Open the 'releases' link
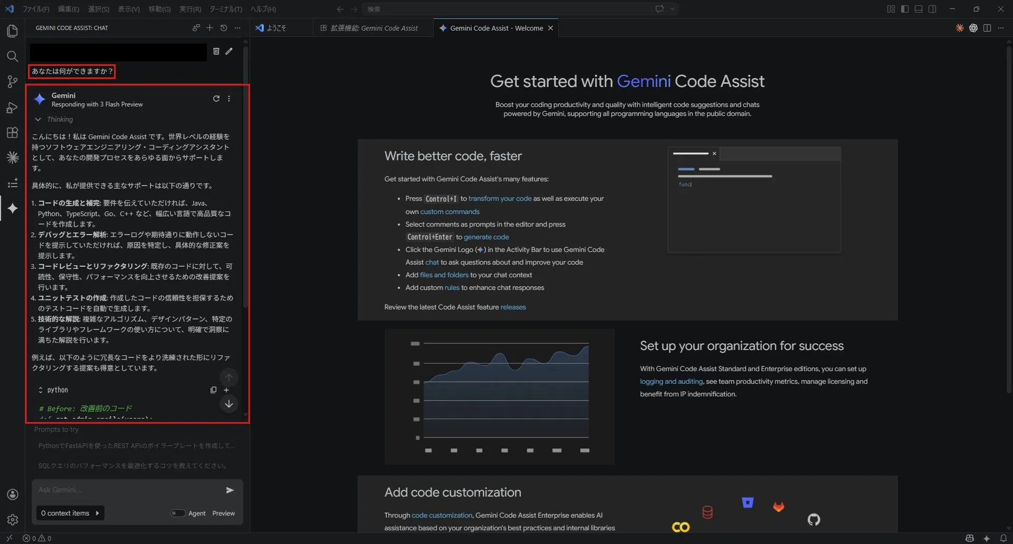The height and width of the screenshot is (544, 1013). pyautogui.click(x=513, y=307)
